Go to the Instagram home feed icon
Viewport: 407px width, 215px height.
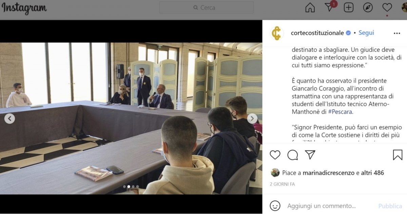[x=310, y=7]
